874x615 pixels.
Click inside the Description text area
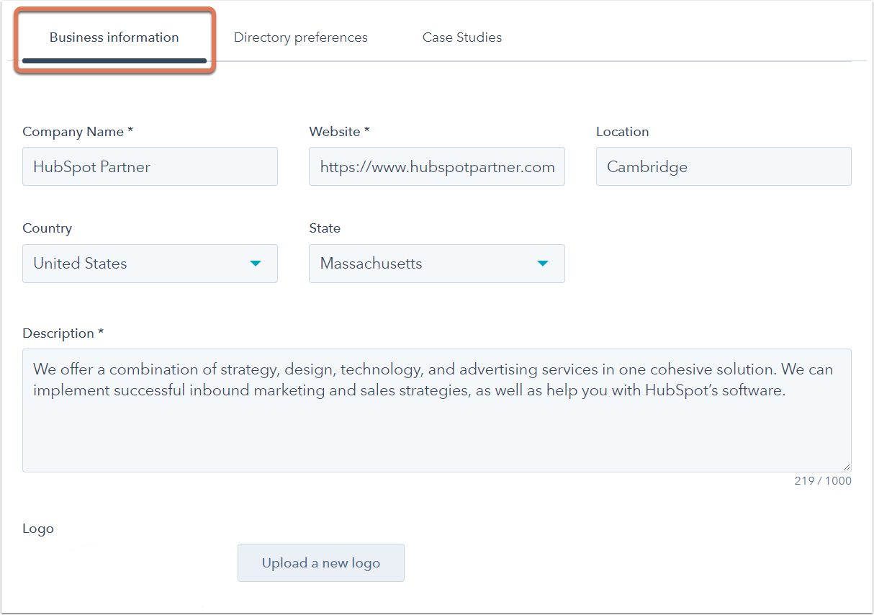tap(437, 410)
